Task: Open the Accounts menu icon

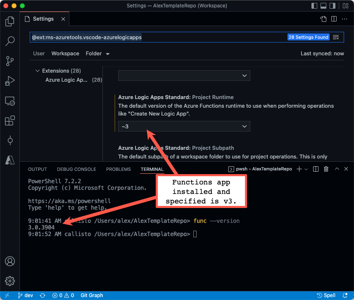Action: (10, 261)
